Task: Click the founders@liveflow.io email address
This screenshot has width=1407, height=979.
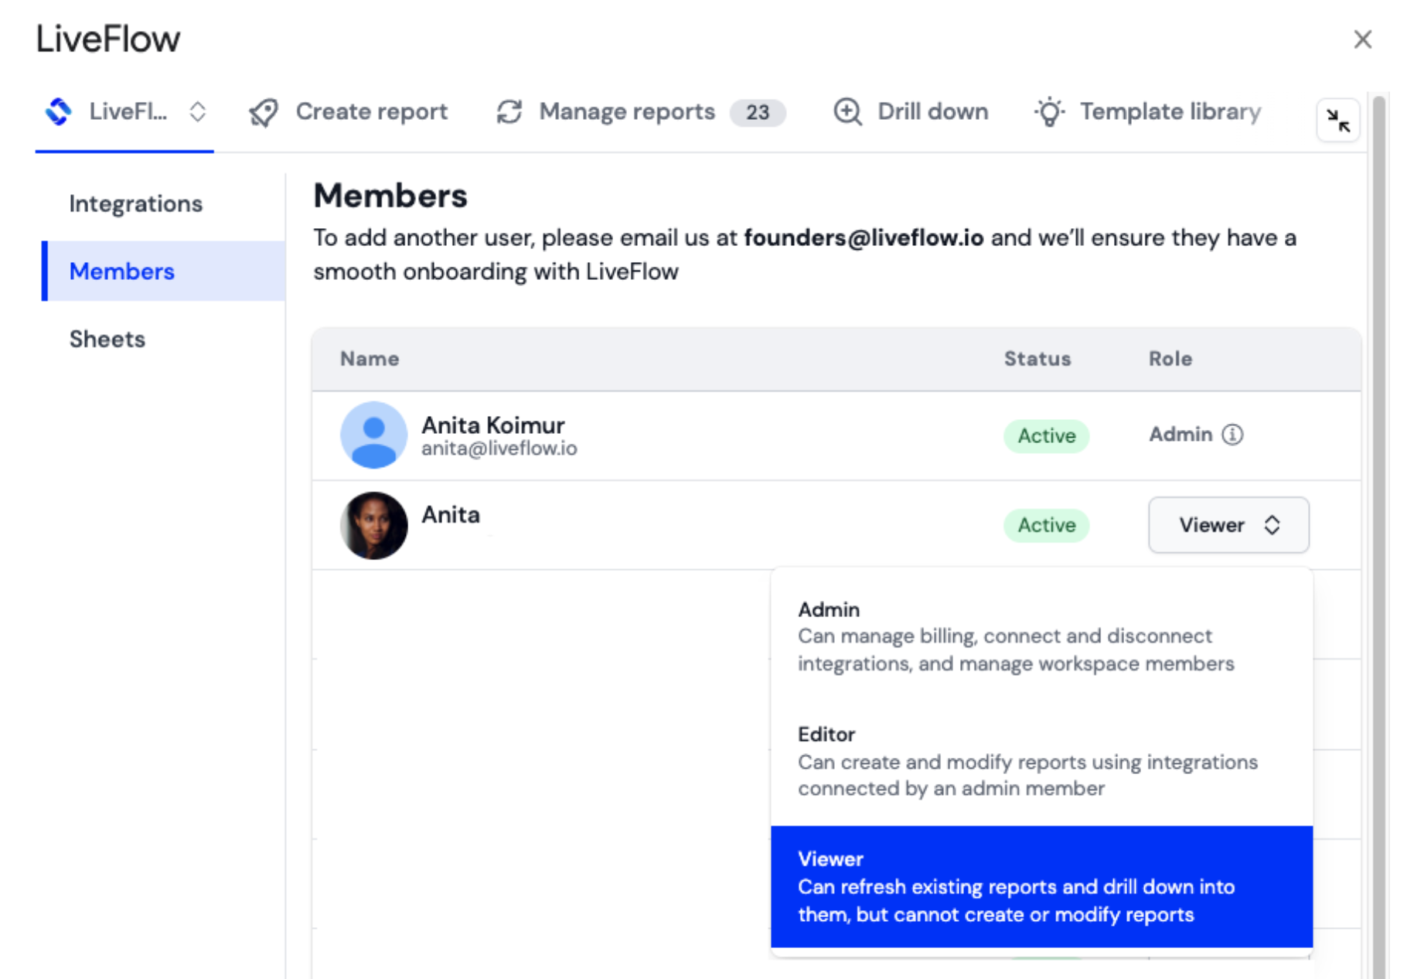Action: [864, 237]
